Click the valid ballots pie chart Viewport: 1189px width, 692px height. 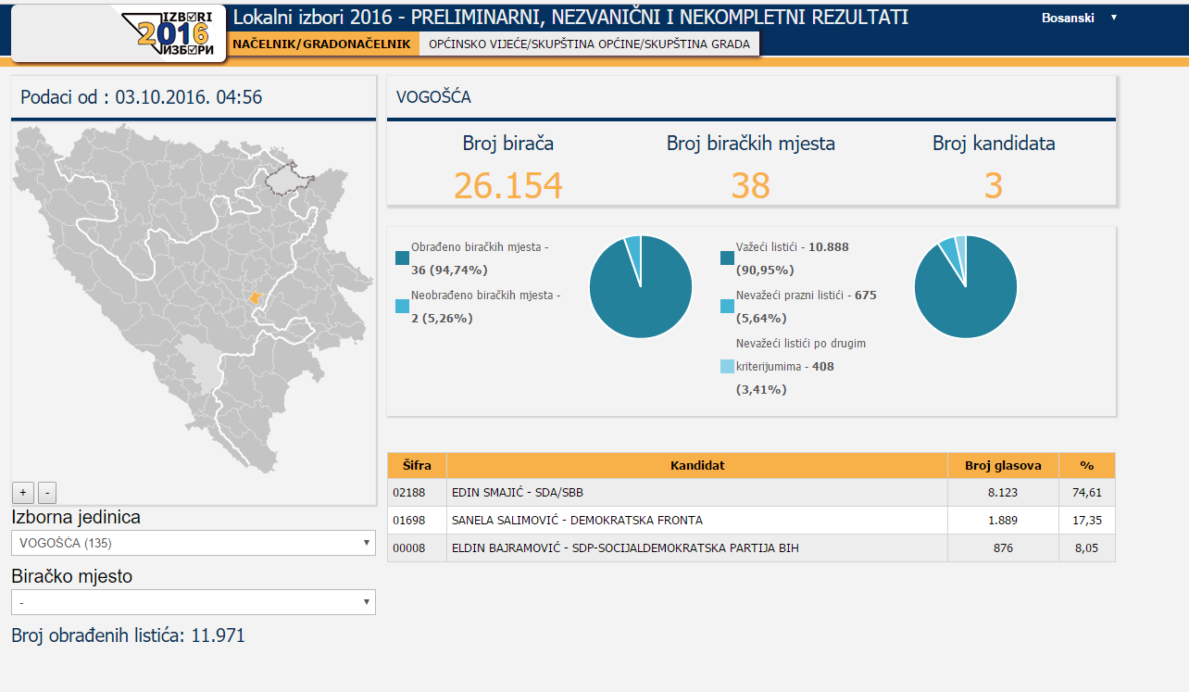click(965, 286)
